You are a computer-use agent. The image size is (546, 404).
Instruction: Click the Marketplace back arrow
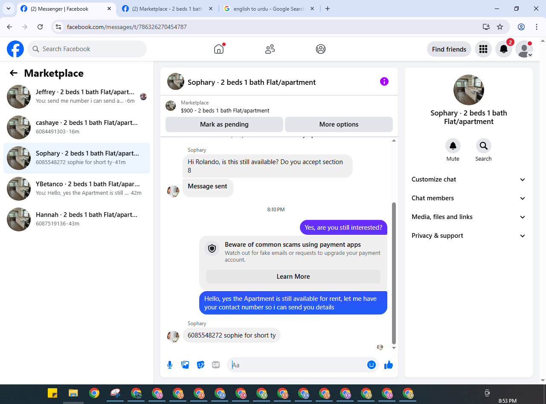[14, 73]
